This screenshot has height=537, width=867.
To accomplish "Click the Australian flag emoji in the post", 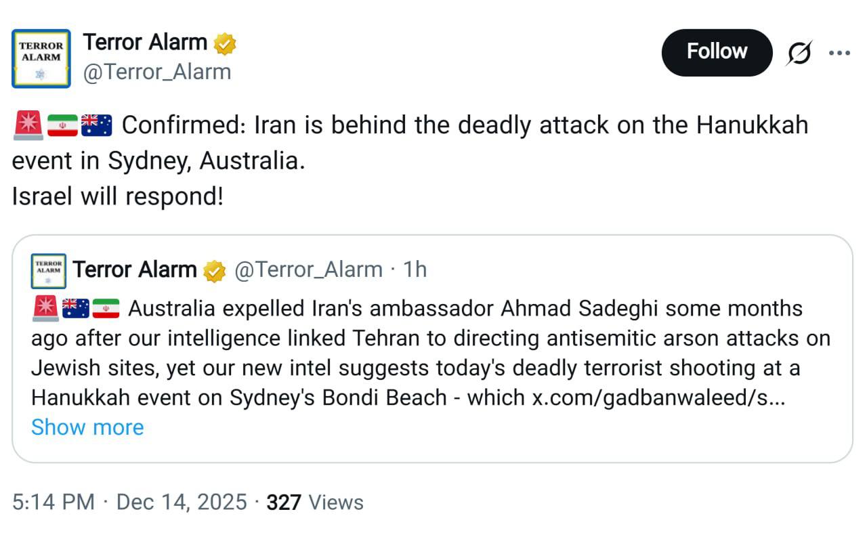I will click(x=97, y=124).
